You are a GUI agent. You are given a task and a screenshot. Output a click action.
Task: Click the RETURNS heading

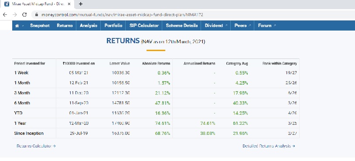point(123,41)
